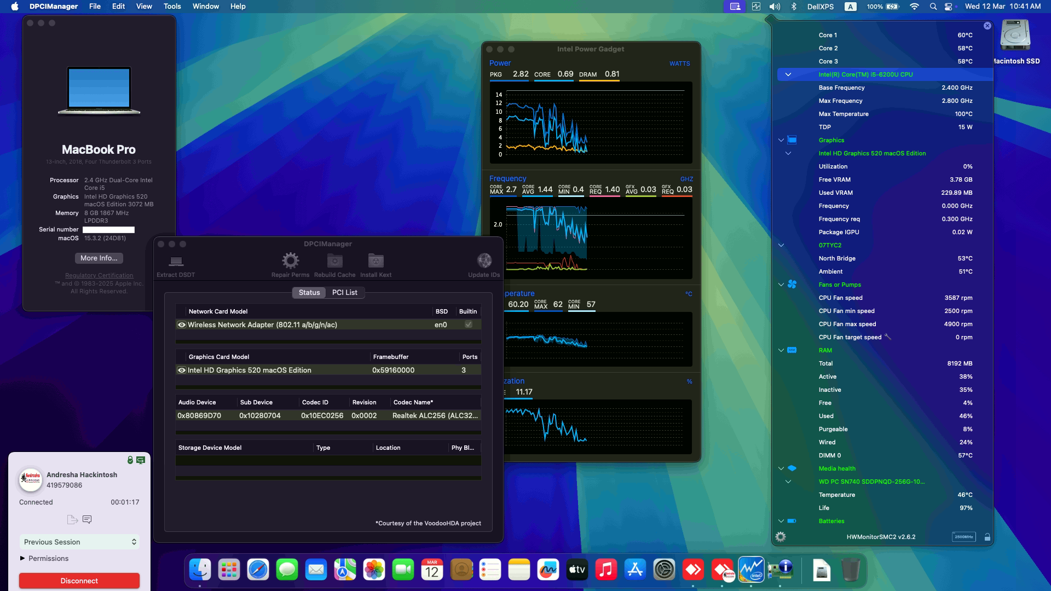This screenshot has width=1051, height=591.
Task: Click the Rebuild Cache folder icon
Action: (x=336, y=261)
